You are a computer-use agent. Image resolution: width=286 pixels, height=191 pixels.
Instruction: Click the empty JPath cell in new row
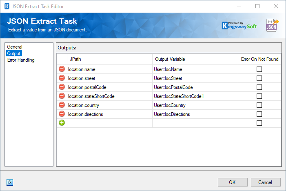pyautogui.click(x=109, y=123)
